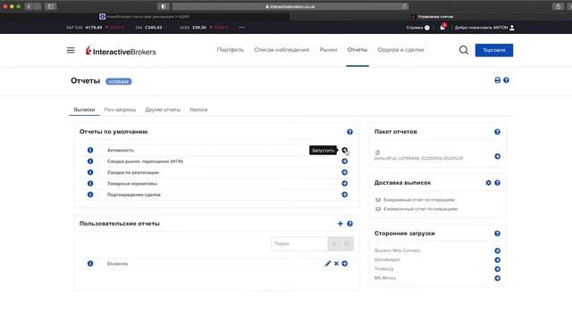The image size is (572, 321).
Task: Edit the Dividends report with pencil icon
Action: [328, 264]
